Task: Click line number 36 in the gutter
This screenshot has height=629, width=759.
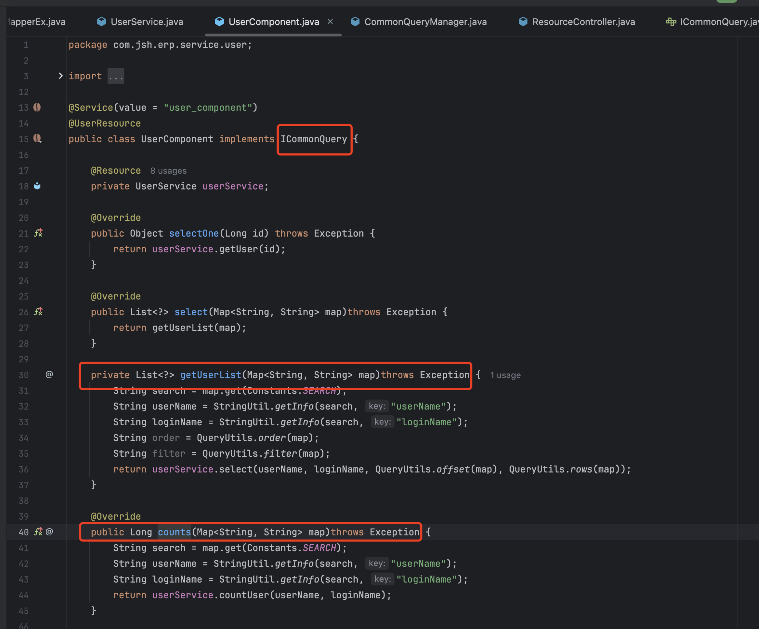Action: click(24, 469)
